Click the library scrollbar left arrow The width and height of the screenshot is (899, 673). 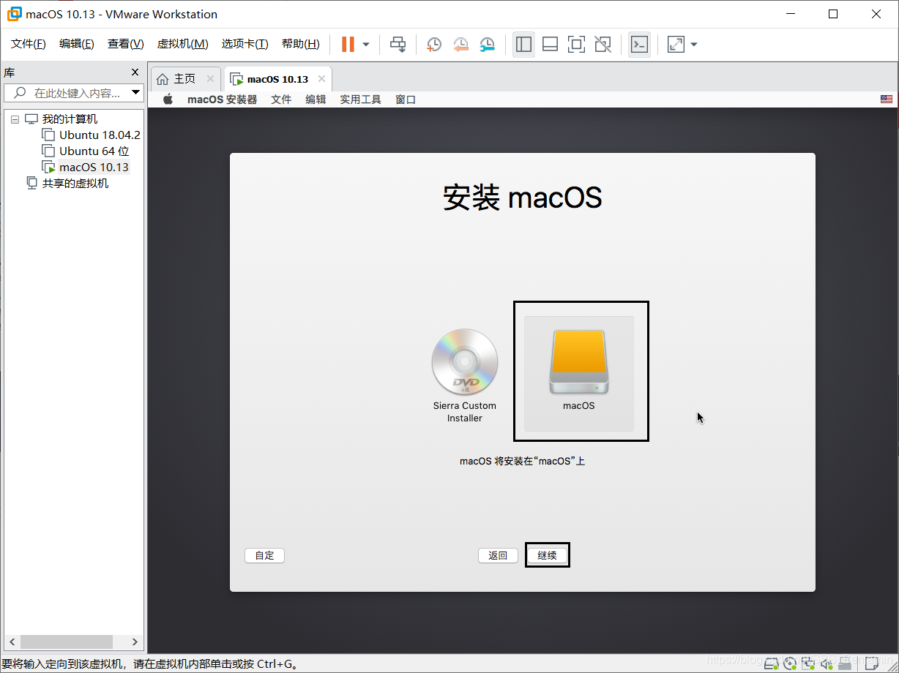(10, 642)
